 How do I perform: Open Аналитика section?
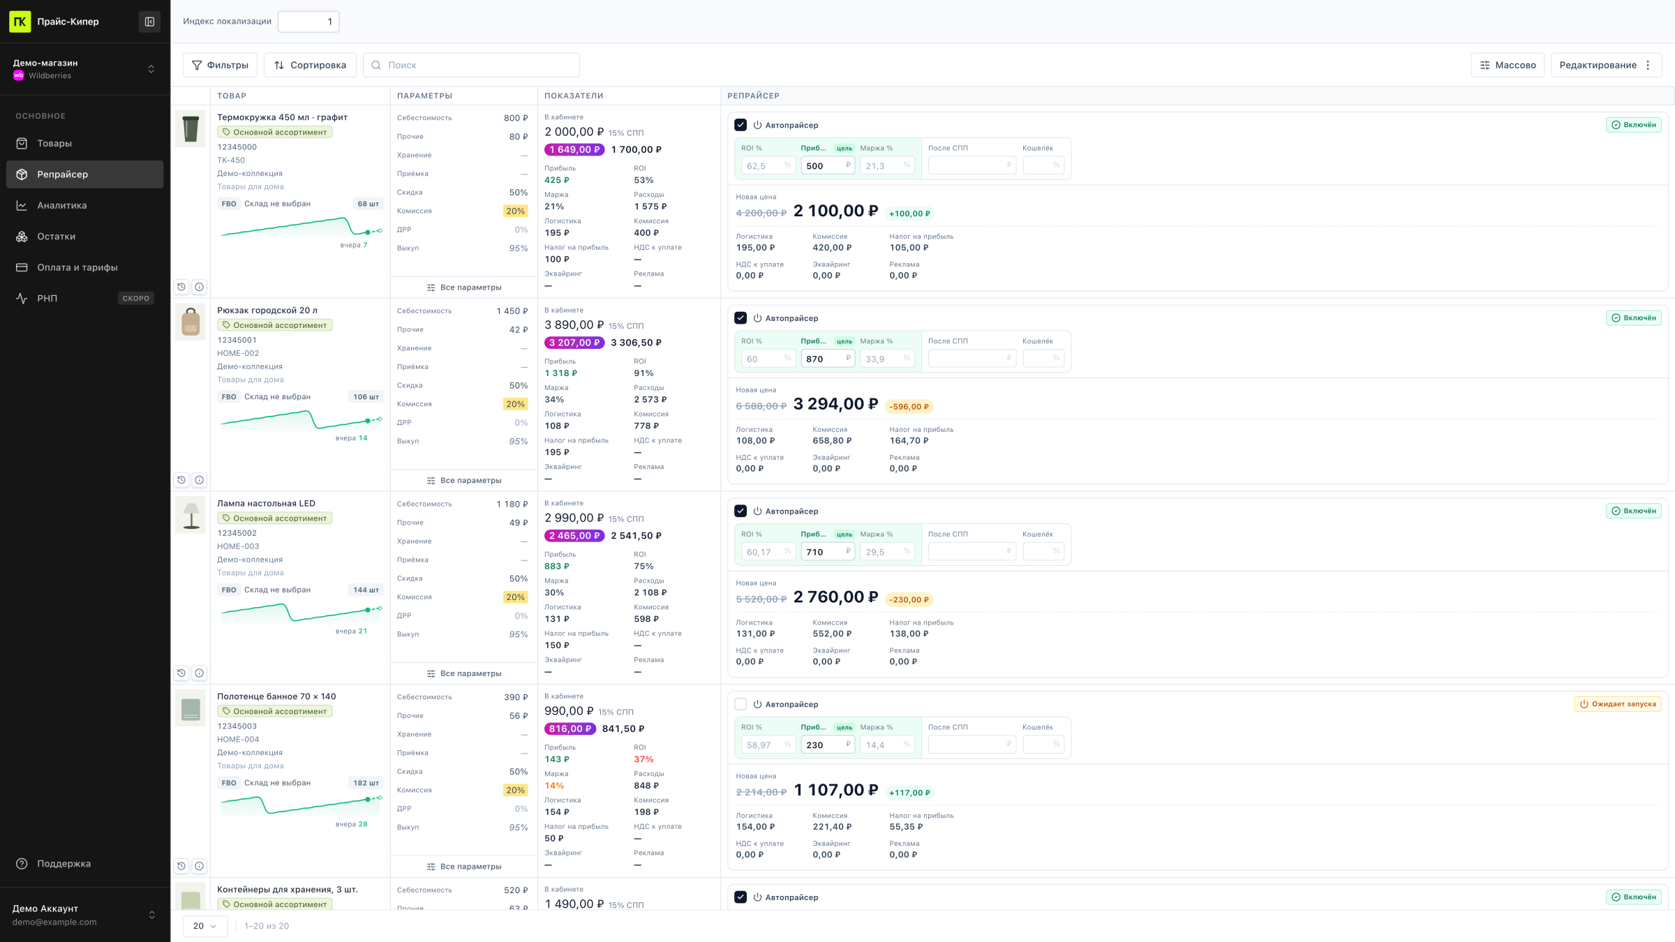(85, 205)
